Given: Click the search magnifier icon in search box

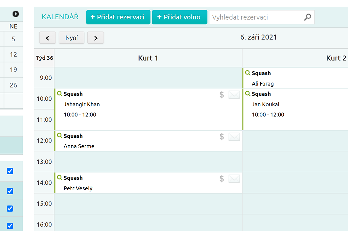Looking at the screenshot, I should click(x=307, y=17).
